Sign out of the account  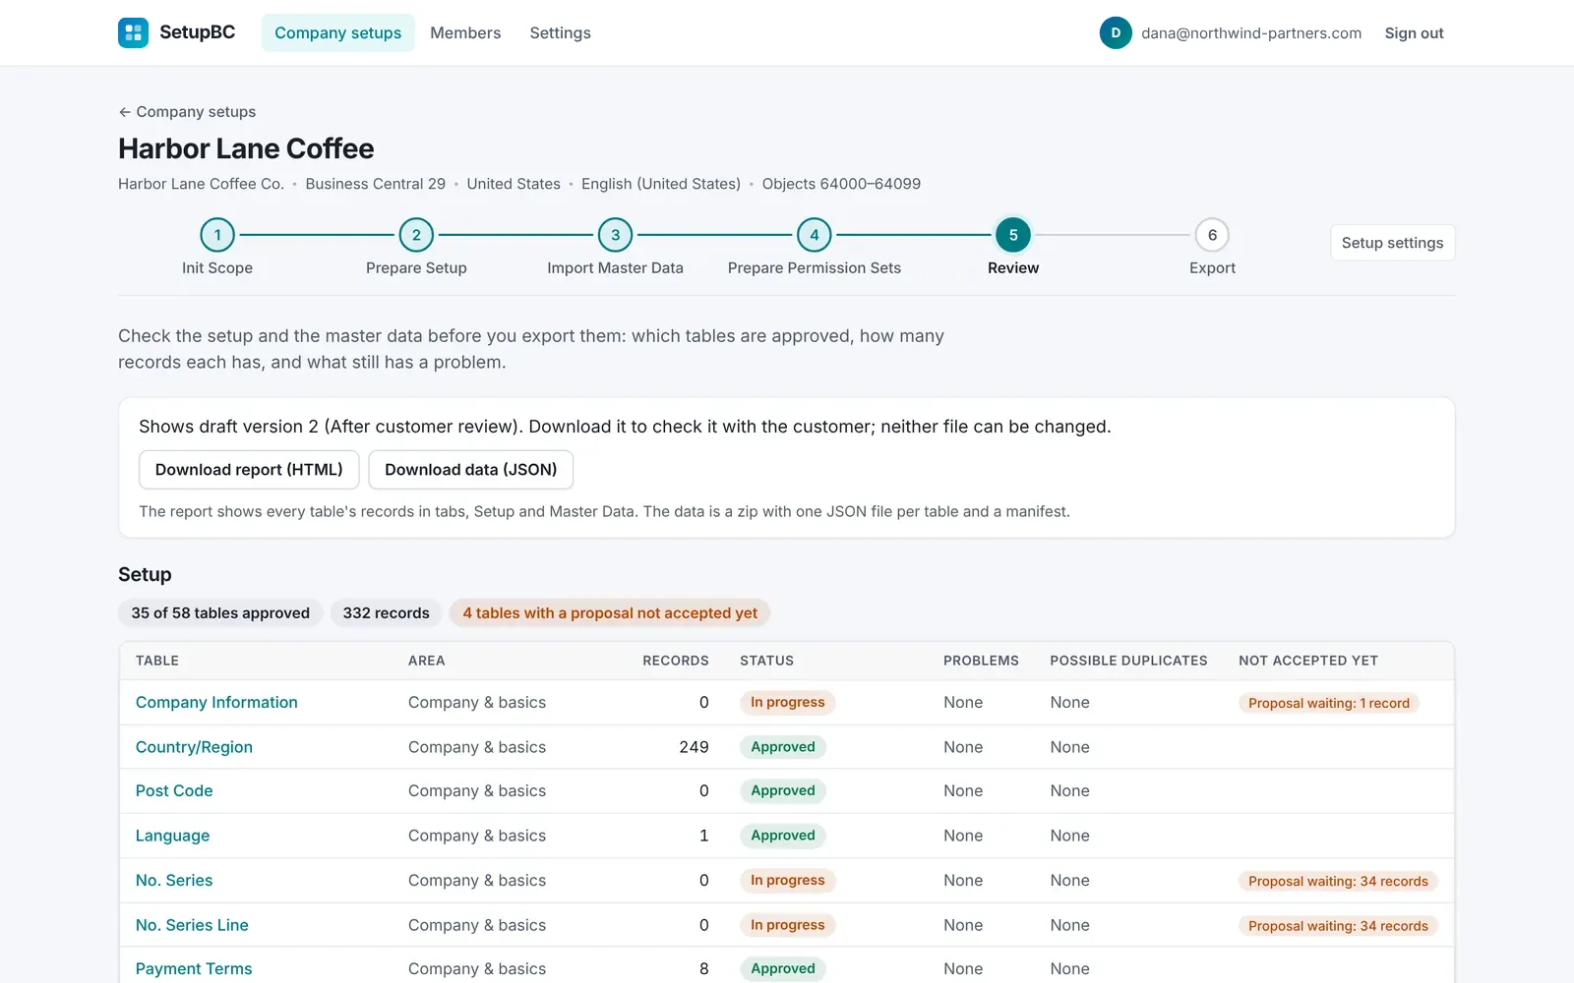[x=1414, y=32]
